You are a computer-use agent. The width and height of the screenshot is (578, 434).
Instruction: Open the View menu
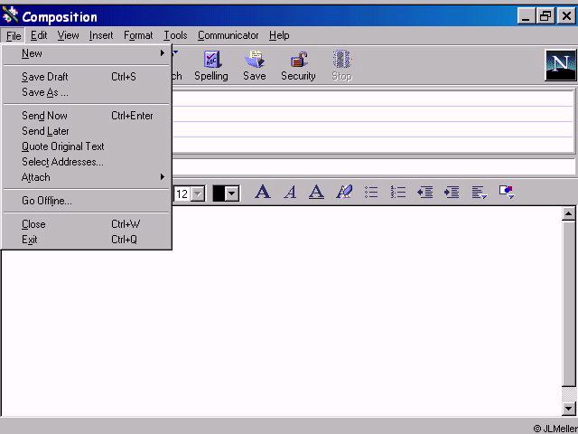69,35
